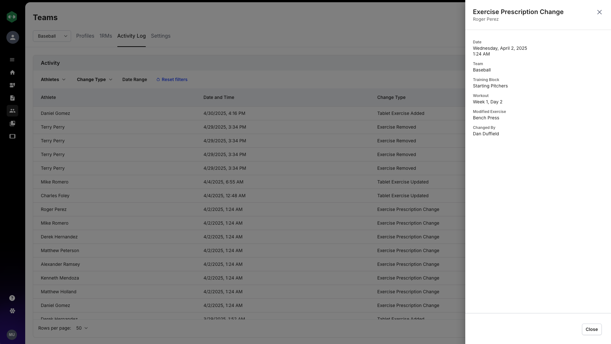This screenshot has height=344, width=611.
Task: Click Week 1, Day 2 under Workout
Action: [x=488, y=102]
